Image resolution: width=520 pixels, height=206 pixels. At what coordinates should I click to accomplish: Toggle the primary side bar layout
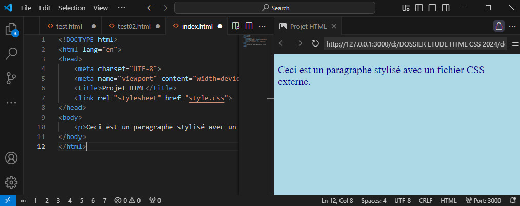coord(419,8)
